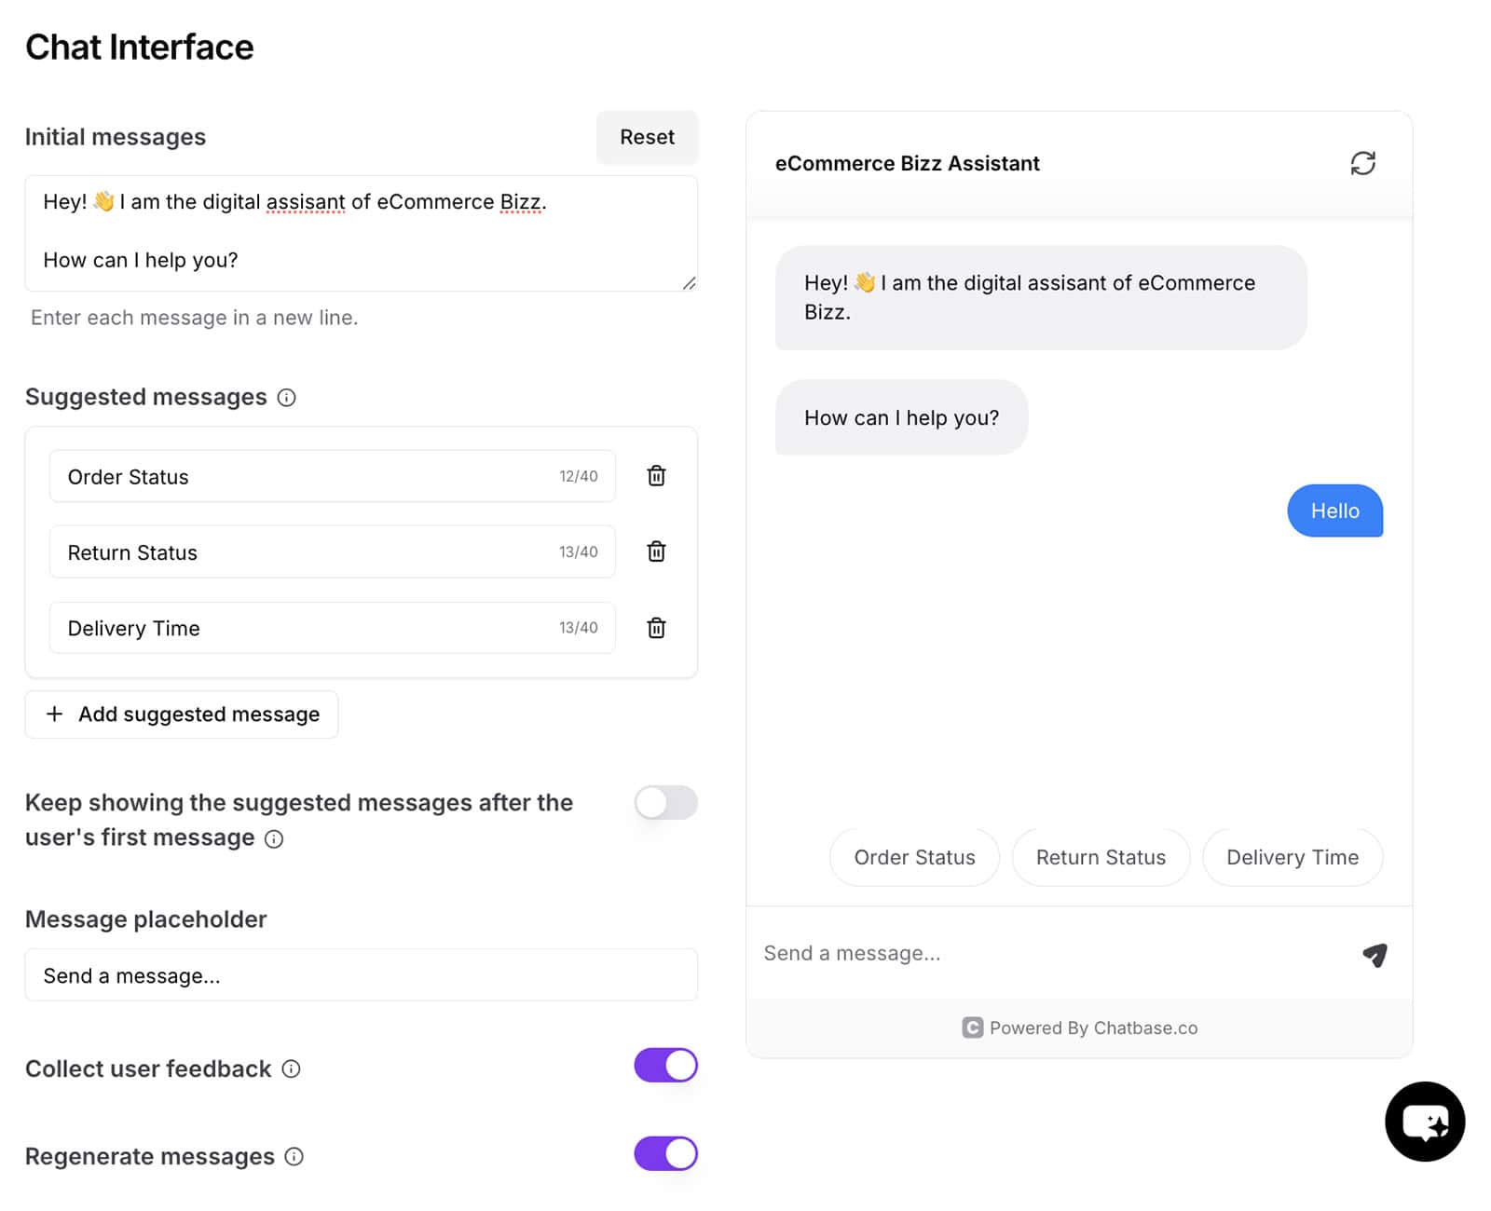Click the plus icon for adding message
Image resolution: width=1491 pixels, height=1211 pixels.
[x=55, y=714]
